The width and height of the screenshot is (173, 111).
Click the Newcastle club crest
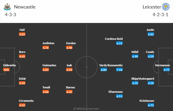pyautogui.click(x=7, y=7)
